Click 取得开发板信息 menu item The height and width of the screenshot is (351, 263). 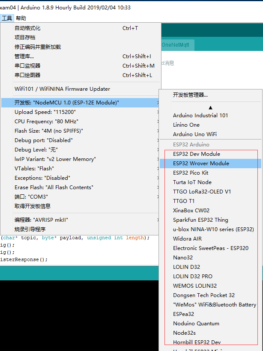pos(81,206)
